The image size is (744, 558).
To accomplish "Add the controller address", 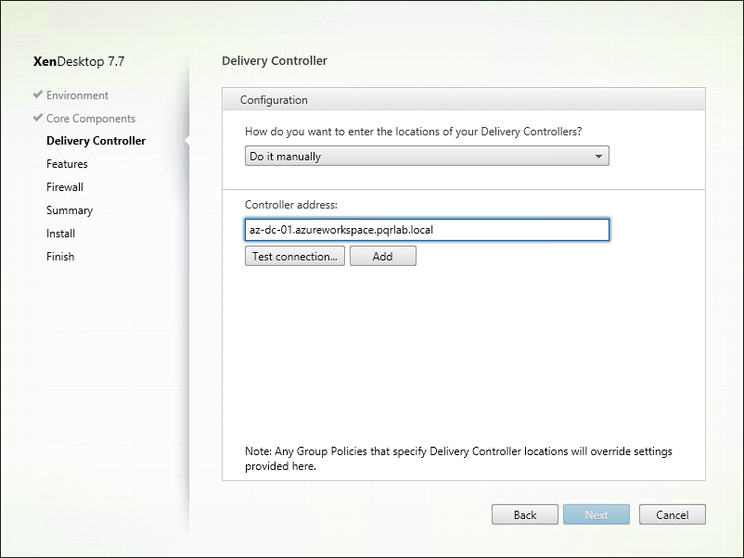I will tap(383, 256).
